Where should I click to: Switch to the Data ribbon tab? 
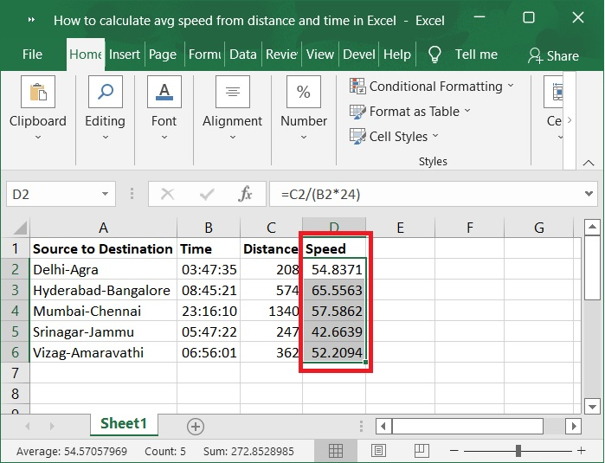(x=243, y=55)
